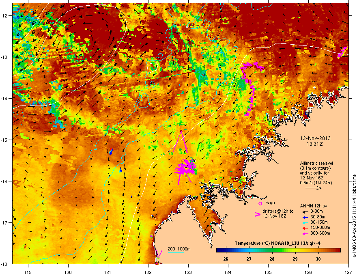Select the cyan 80-150m ANMN arrow symbol
This screenshot has width=357, height=276.
pos(305,222)
